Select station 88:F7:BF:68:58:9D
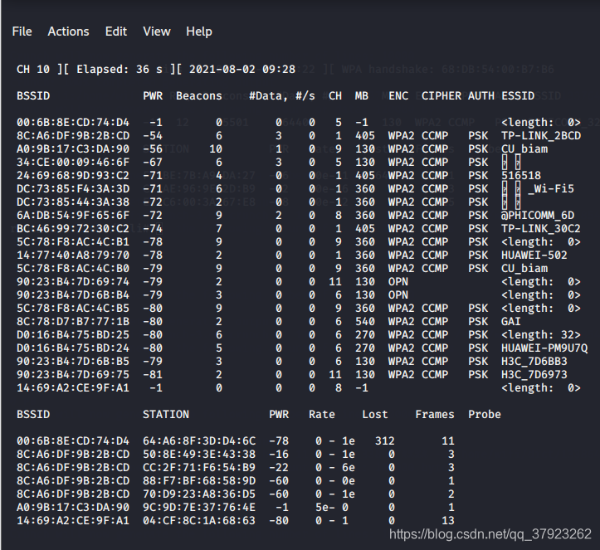The width and height of the screenshot is (600, 550). (x=199, y=481)
